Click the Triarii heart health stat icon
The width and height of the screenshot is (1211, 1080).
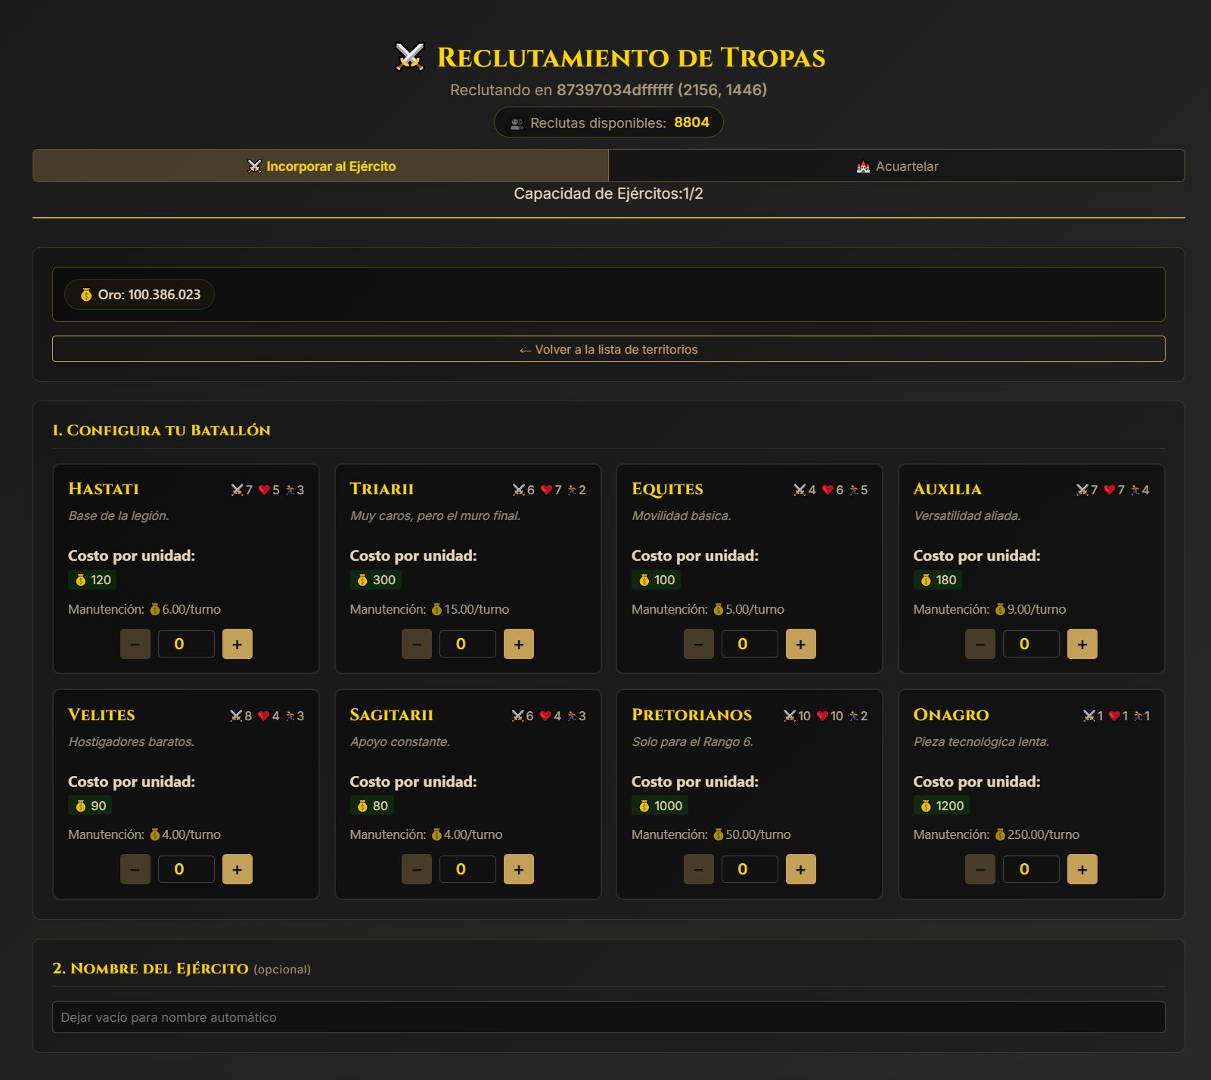click(546, 490)
